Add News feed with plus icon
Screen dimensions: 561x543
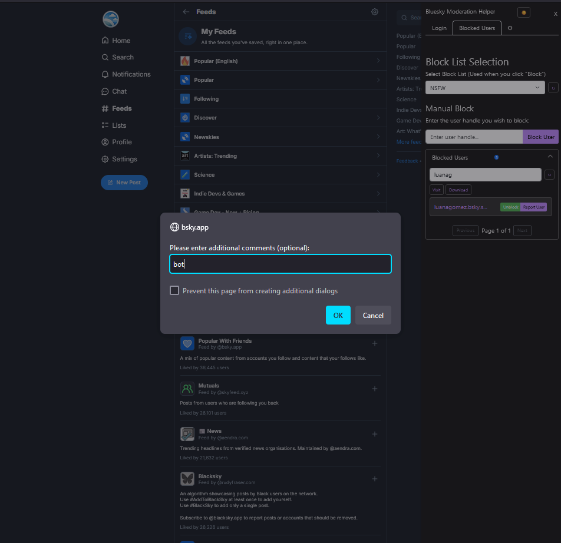[375, 434]
